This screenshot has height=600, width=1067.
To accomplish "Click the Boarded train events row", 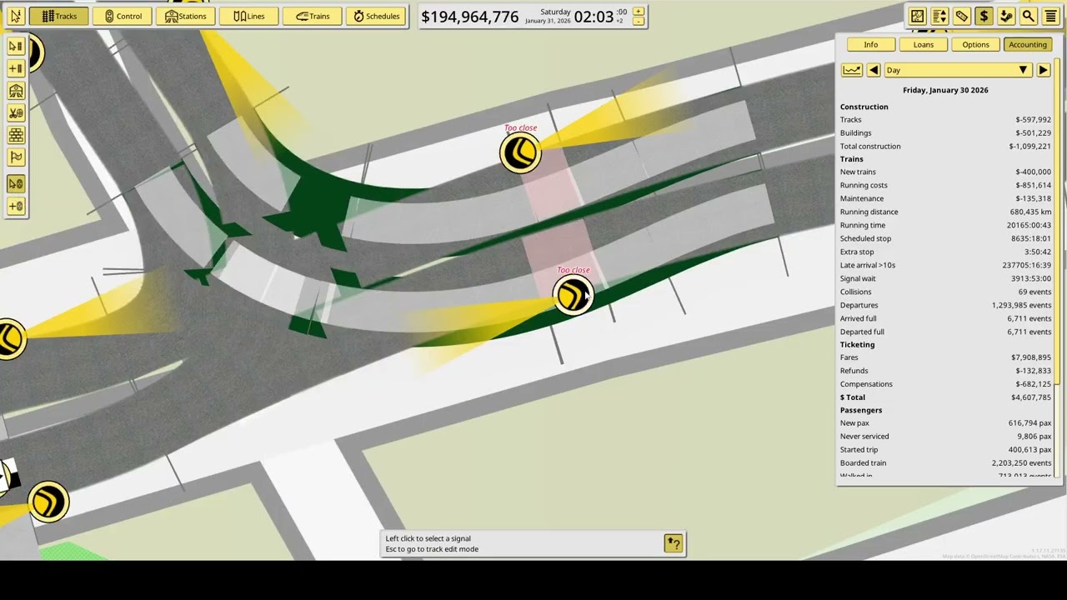I will [945, 463].
